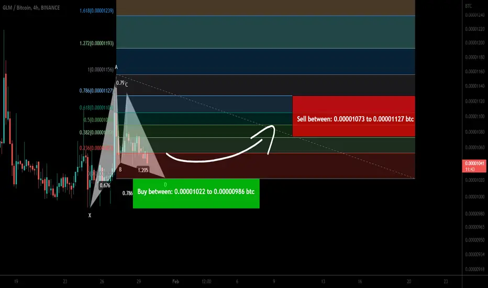Click the Feb label on the time axis
Viewport: 488px width, 288px height.
tap(175, 281)
